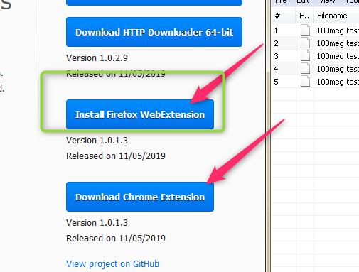The width and height of the screenshot is (359, 272).
Task: Click the file icon in row 5
Action: pos(305,82)
